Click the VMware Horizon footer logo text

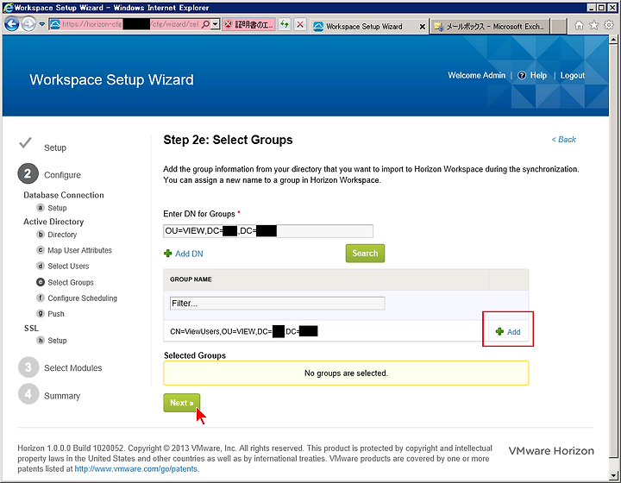point(551,451)
